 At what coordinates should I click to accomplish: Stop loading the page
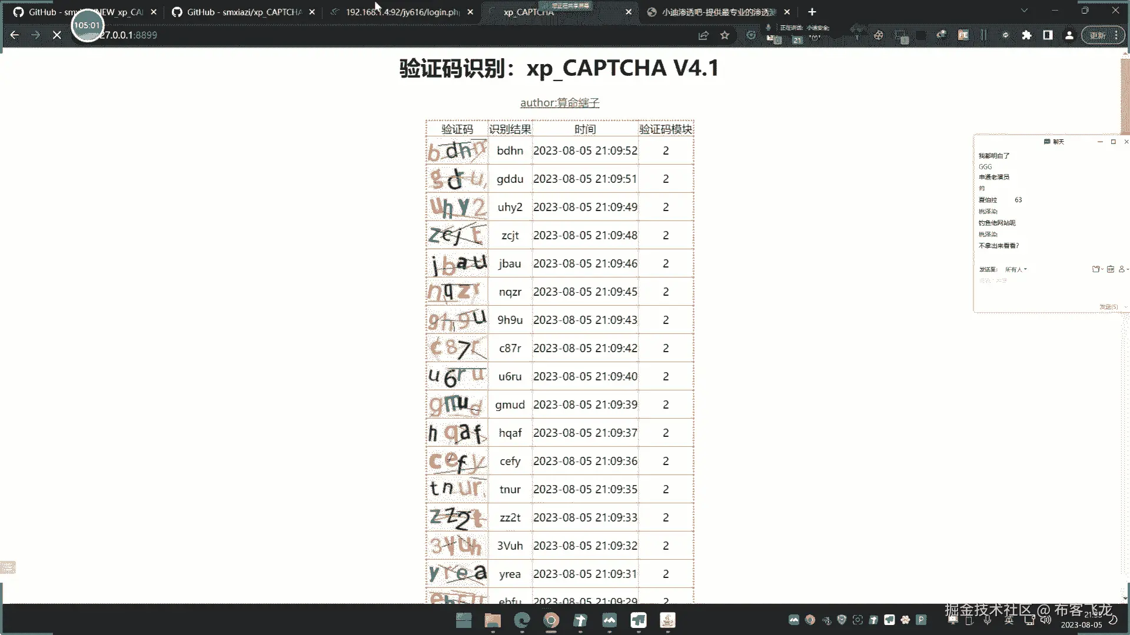click(x=57, y=35)
